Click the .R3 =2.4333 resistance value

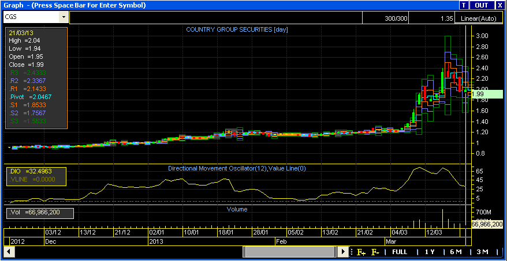pos(28,73)
